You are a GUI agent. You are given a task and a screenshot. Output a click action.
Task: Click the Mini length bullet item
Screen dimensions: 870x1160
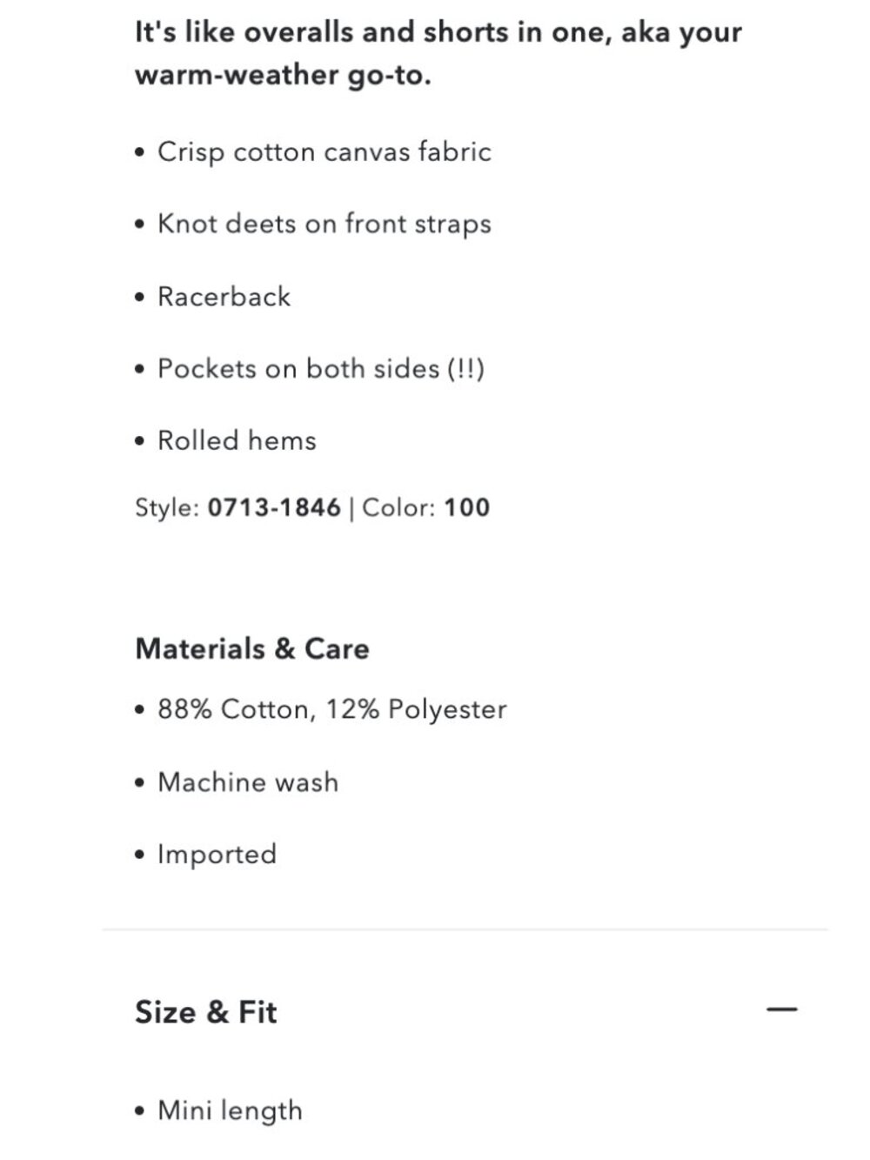click(230, 1111)
